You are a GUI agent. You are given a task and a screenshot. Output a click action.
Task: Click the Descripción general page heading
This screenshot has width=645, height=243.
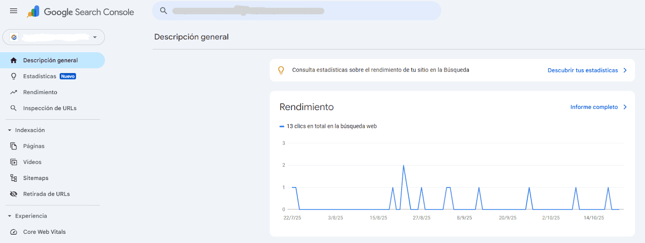pos(191,37)
